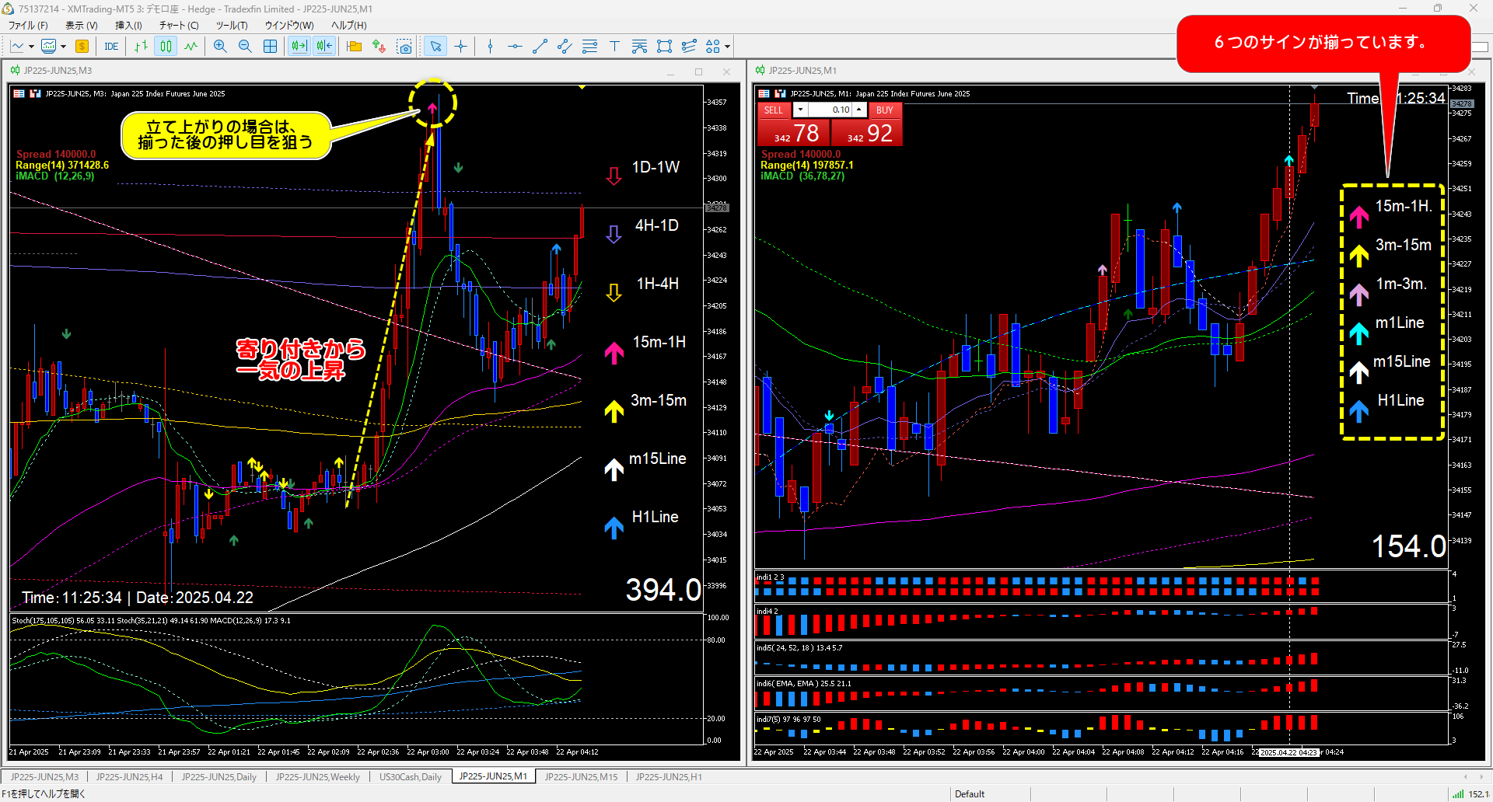1493x802 pixels.
Task: Open the objects shapes dropdown arrow
Action: pos(727,47)
